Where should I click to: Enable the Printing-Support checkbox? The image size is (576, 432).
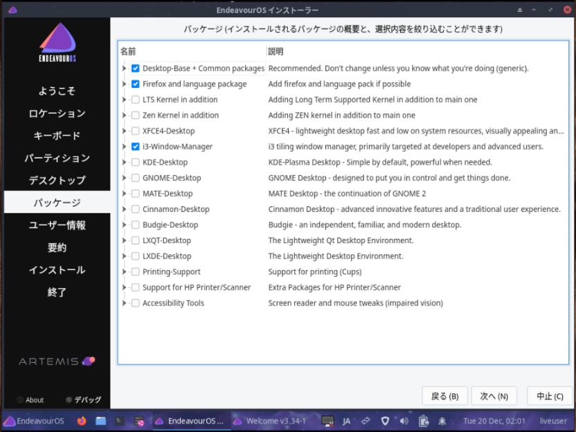[136, 272]
